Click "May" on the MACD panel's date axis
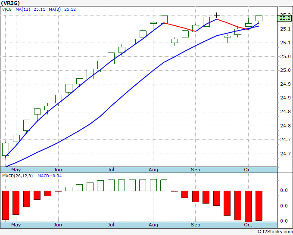This screenshot has width=293, height=235. [16, 225]
